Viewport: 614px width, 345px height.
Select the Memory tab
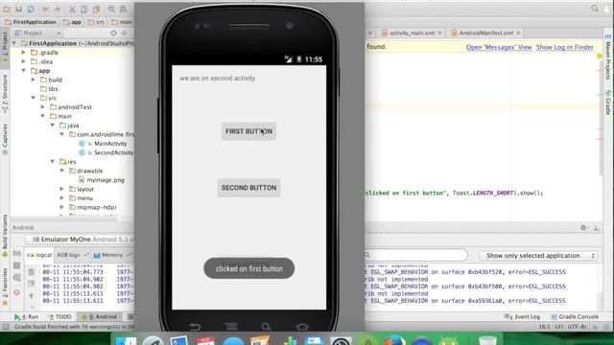coord(111,255)
